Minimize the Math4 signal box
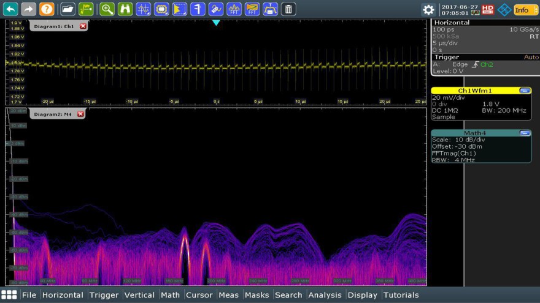 [x=524, y=133]
